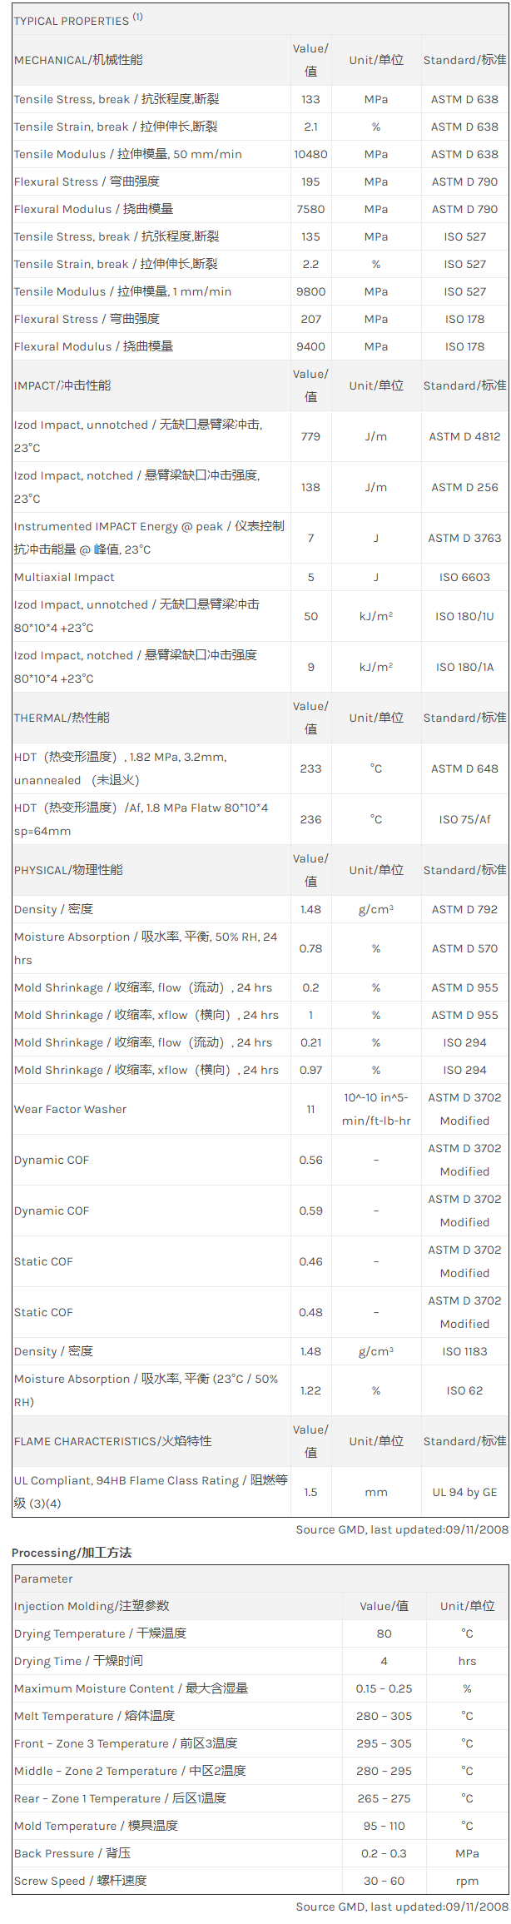
Task: Click the Parameter header row
Action: pos(43,1578)
